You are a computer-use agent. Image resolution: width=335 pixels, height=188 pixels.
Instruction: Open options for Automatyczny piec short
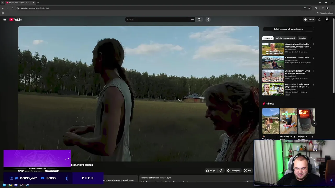coord(295,137)
